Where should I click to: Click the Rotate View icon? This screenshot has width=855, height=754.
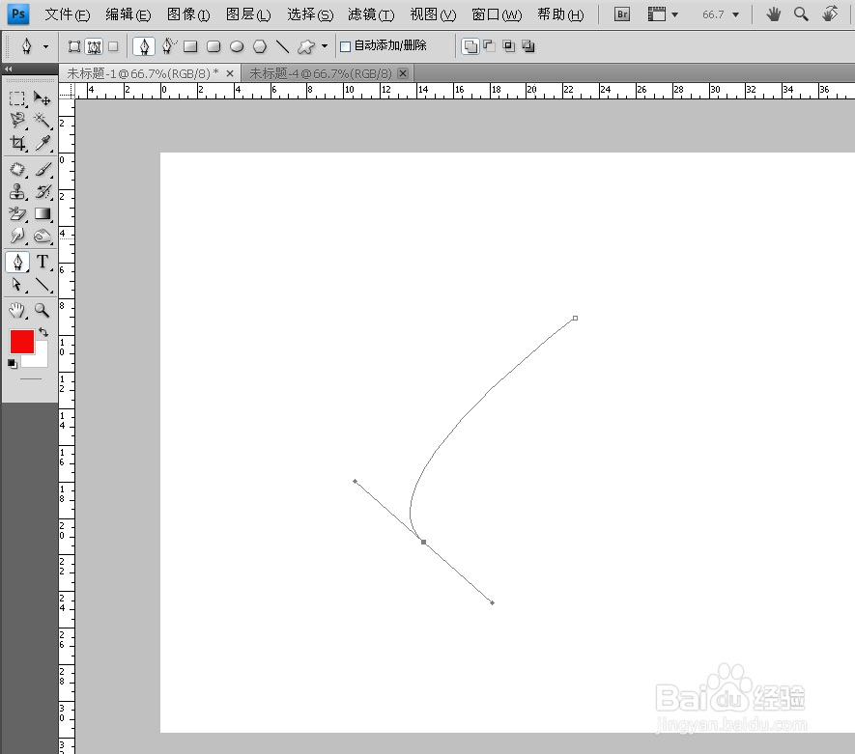(x=830, y=14)
